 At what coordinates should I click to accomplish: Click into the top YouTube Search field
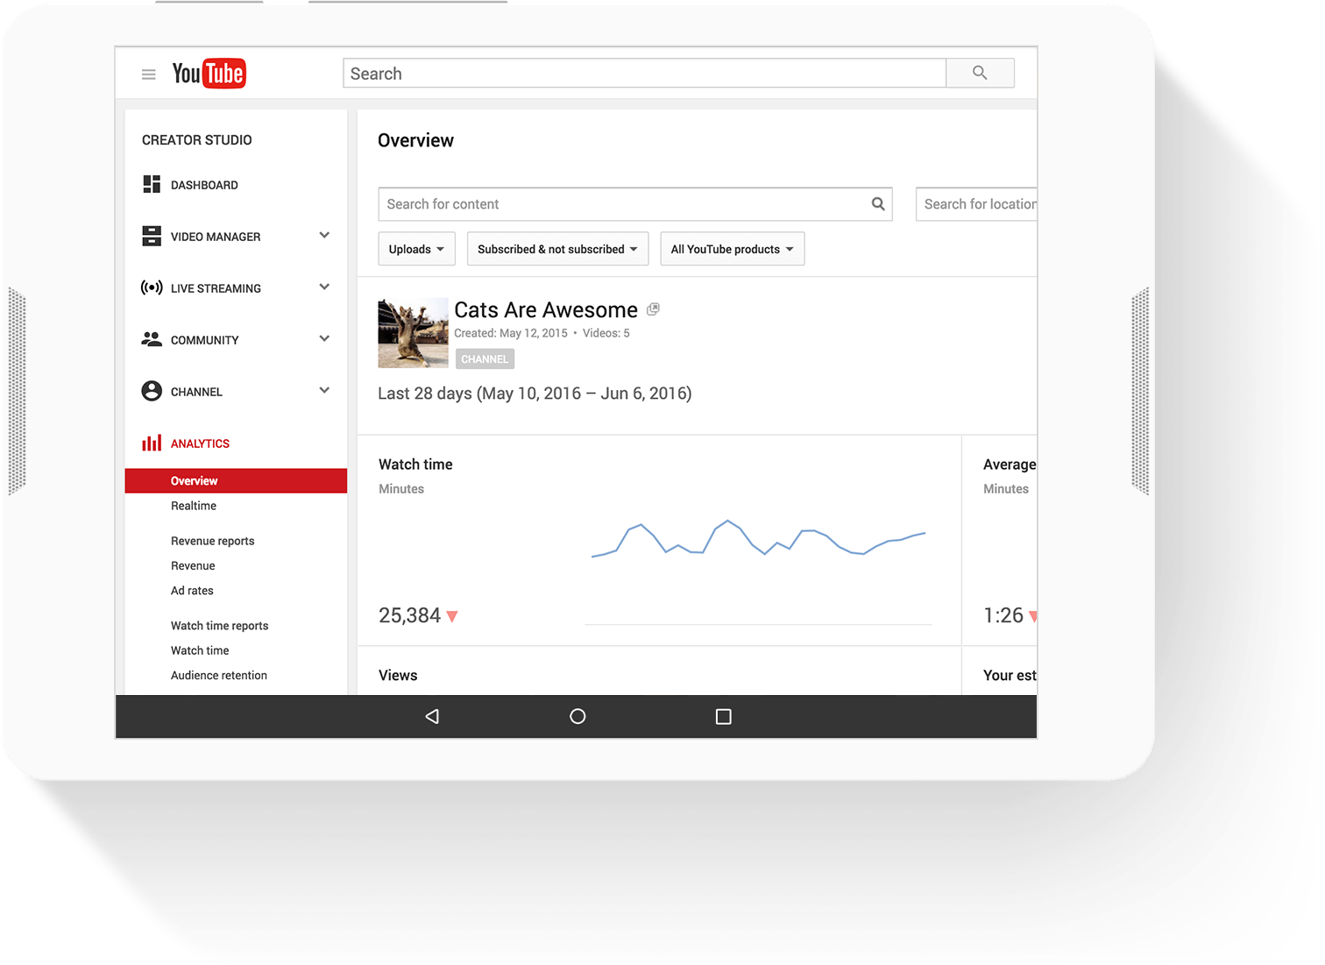644,74
